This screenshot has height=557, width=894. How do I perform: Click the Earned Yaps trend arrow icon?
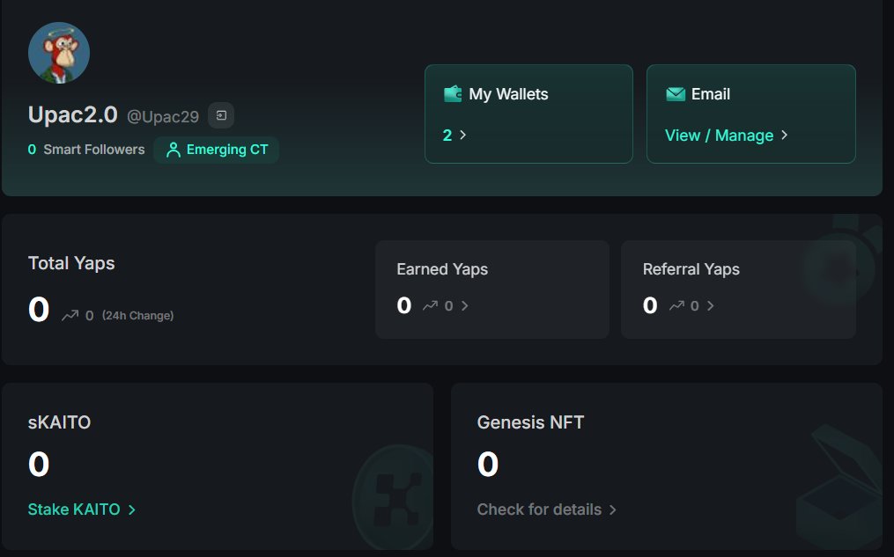431,306
